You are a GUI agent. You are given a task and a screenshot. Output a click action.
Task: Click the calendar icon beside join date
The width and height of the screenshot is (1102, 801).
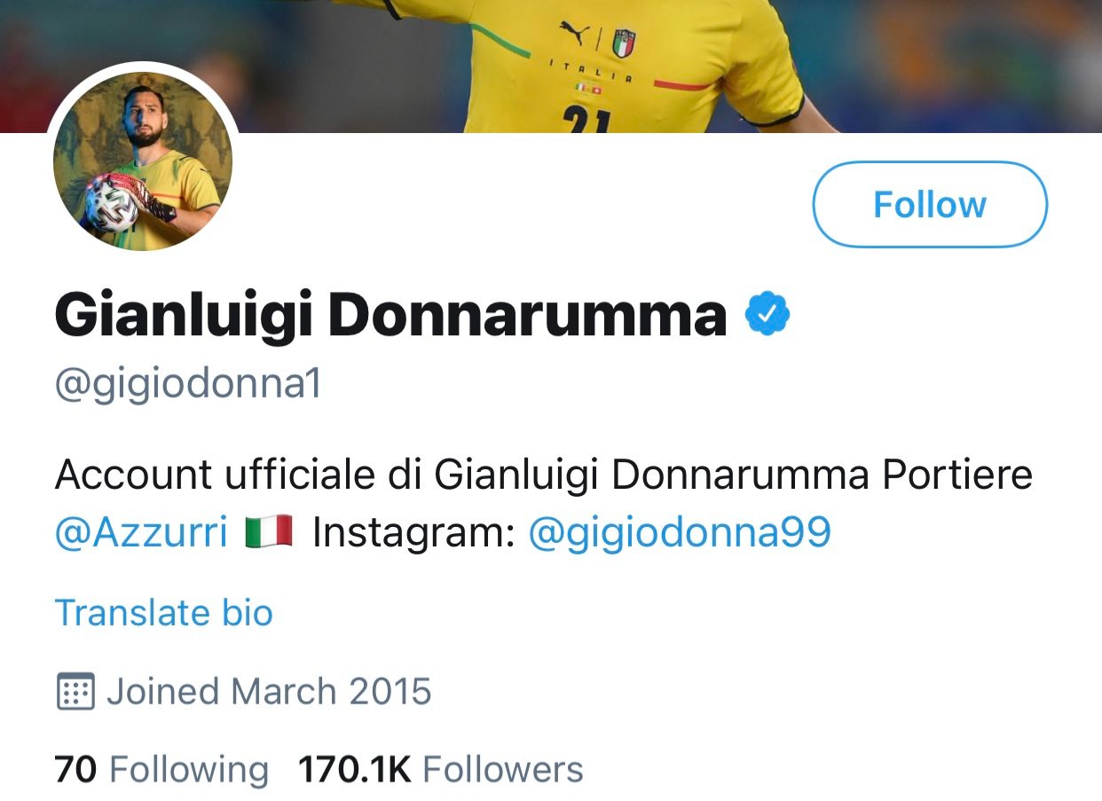75,692
